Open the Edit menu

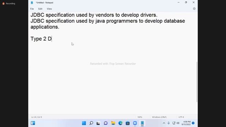[x=40, y=9]
